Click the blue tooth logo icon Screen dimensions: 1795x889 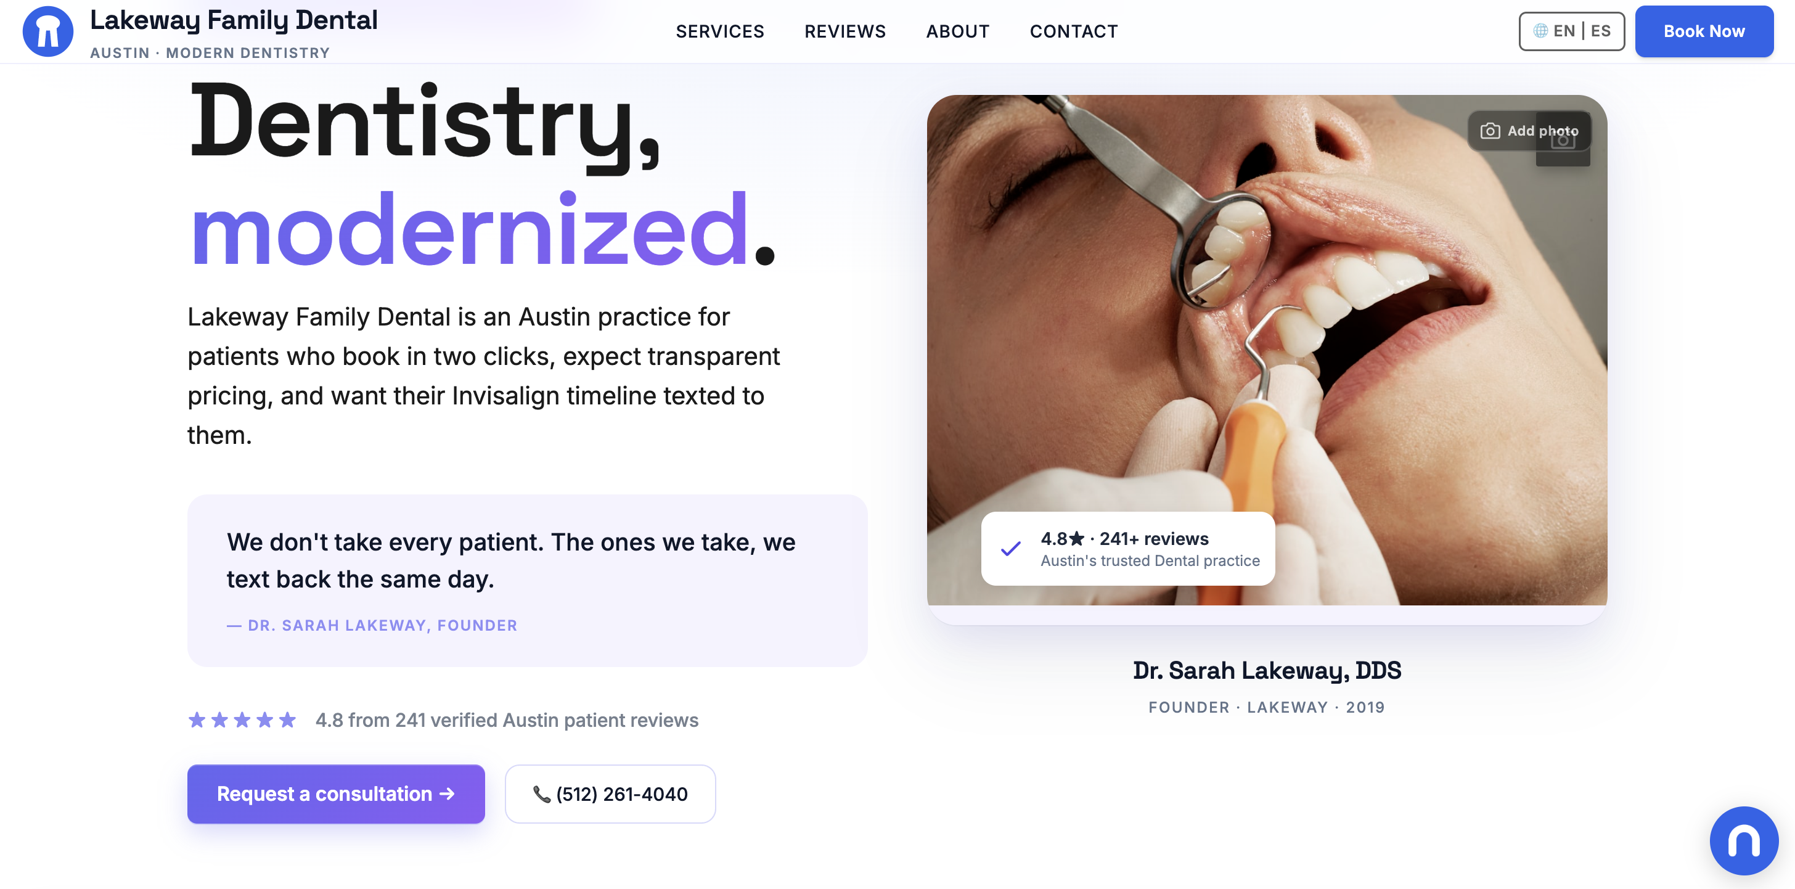coord(48,31)
